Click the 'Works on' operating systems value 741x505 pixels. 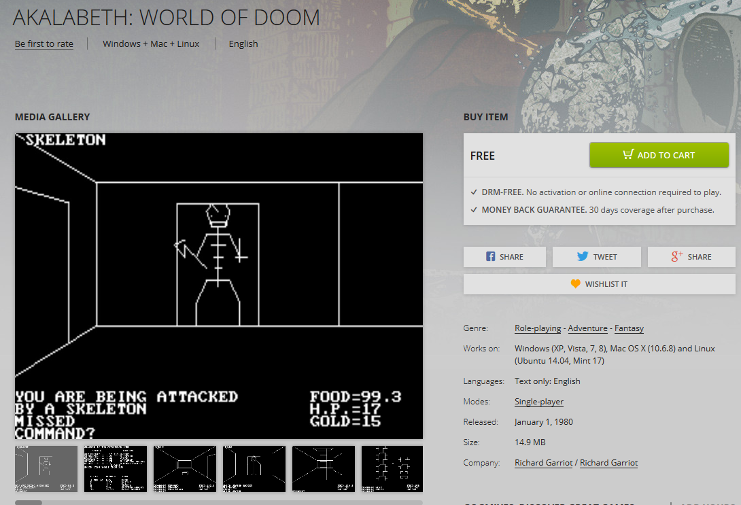click(615, 354)
